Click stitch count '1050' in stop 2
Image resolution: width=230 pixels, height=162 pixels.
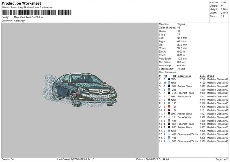(174, 83)
